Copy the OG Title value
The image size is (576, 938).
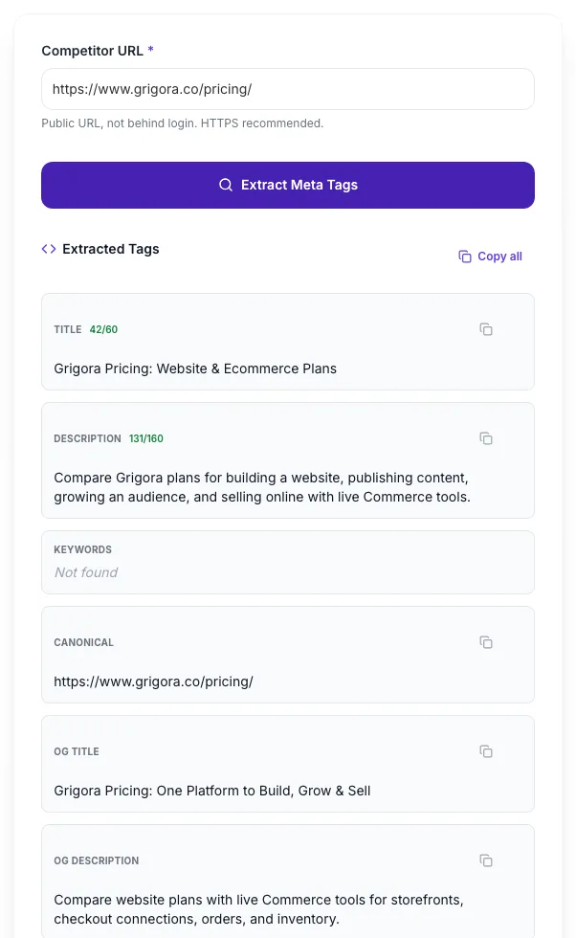point(486,751)
